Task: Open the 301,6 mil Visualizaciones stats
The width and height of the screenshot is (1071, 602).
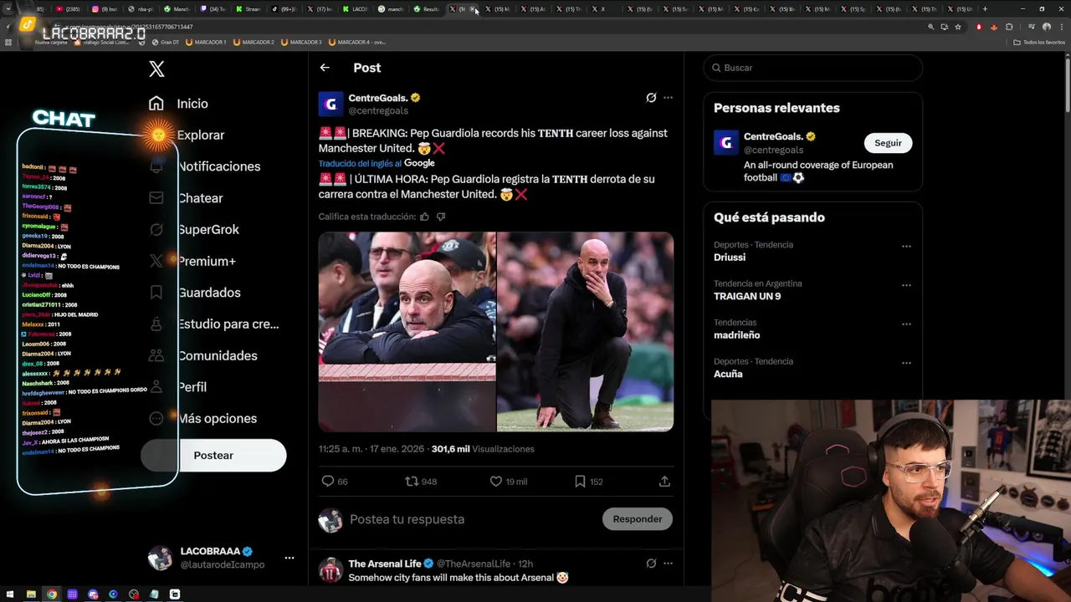Action: point(483,449)
